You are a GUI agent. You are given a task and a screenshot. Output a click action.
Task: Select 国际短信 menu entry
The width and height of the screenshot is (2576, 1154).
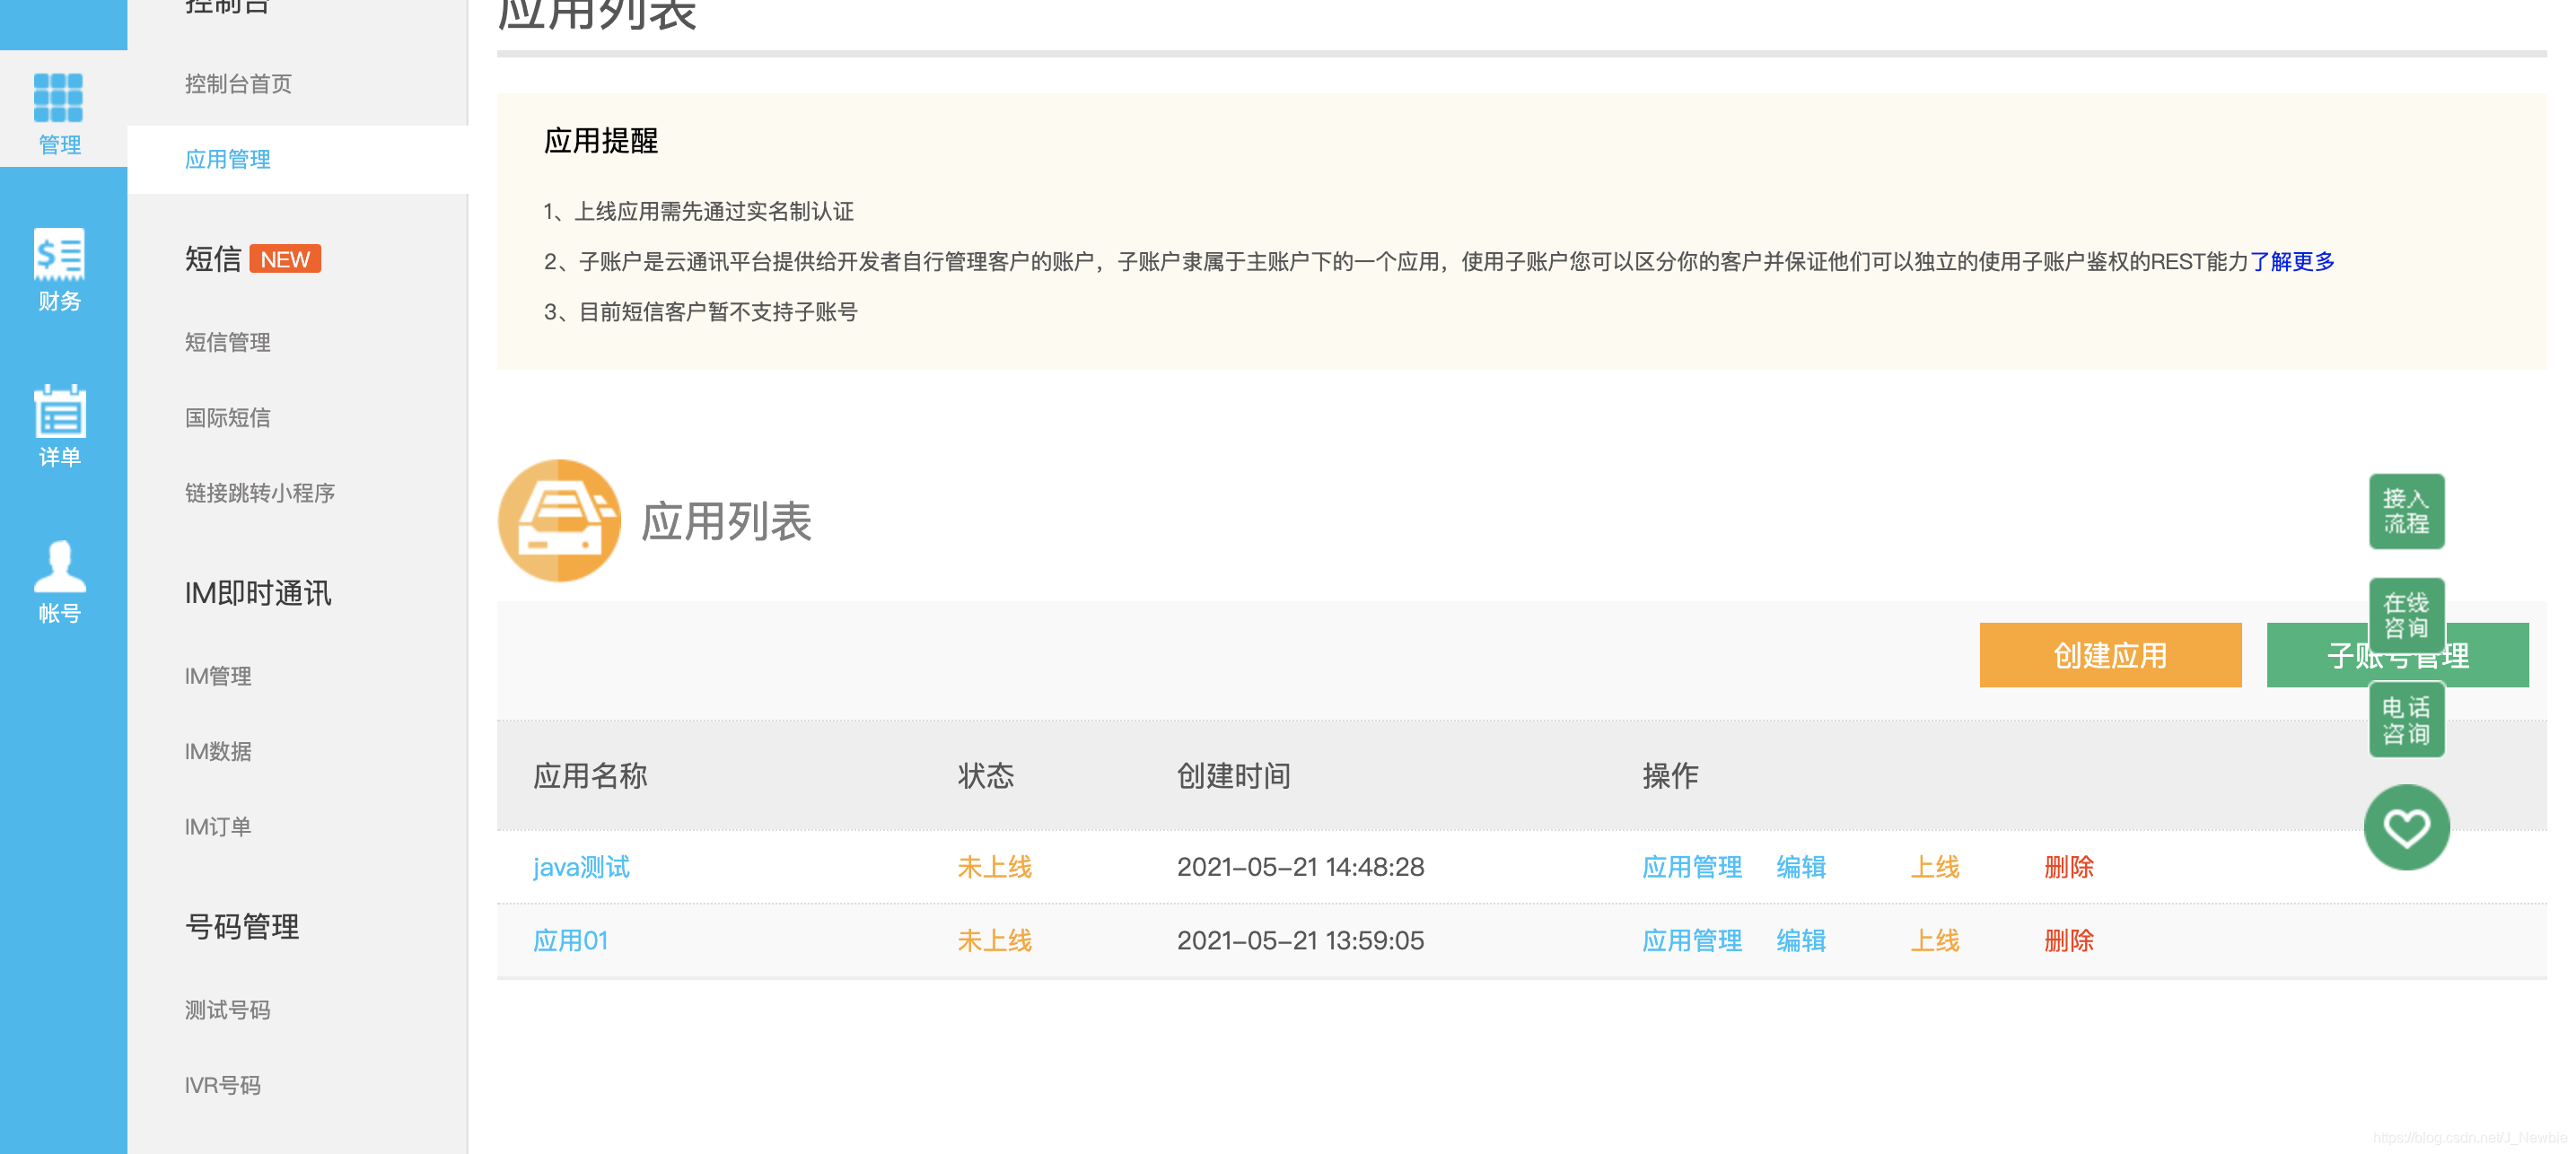[x=227, y=417]
